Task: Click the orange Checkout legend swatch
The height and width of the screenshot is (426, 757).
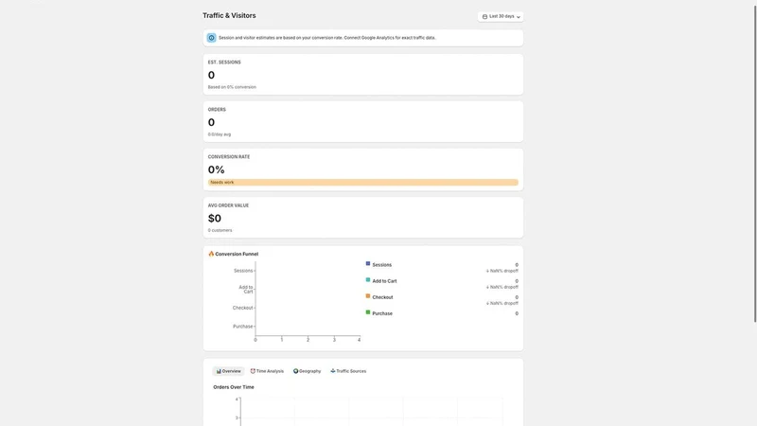Action: pyautogui.click(x=368, y=296)
